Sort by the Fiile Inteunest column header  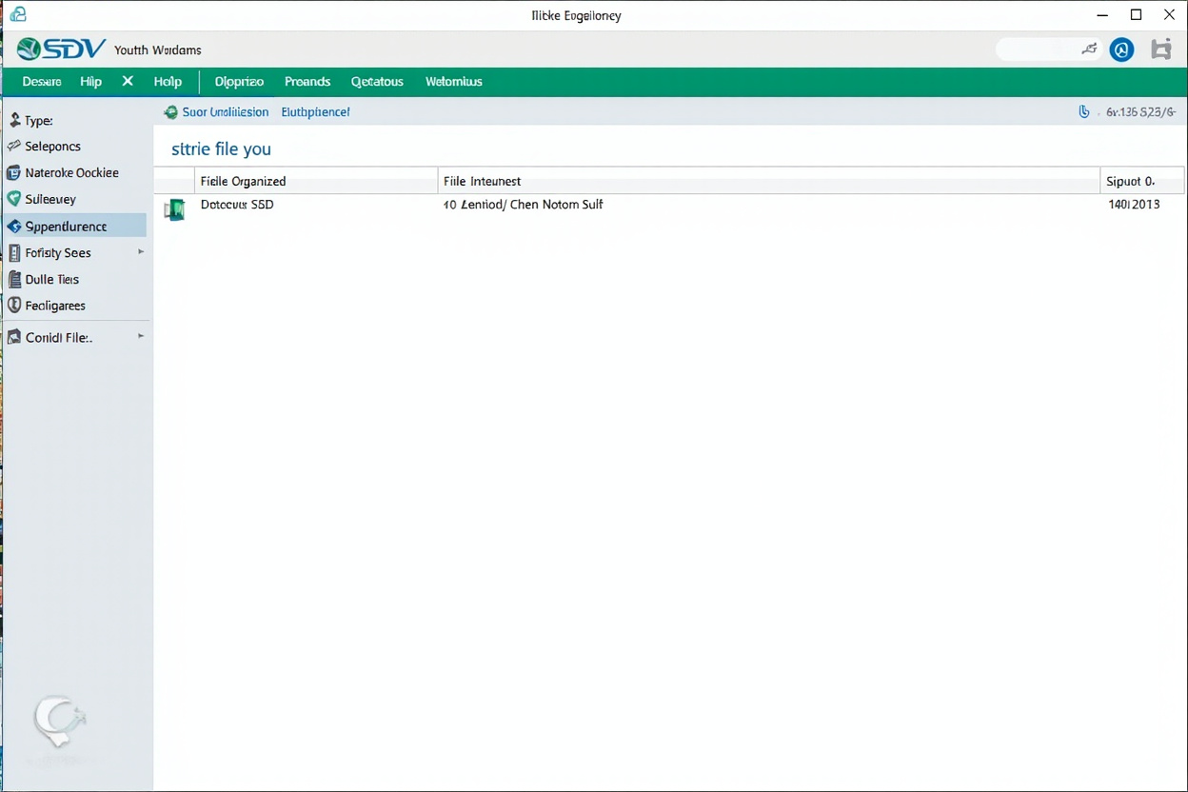coord(769,181)
